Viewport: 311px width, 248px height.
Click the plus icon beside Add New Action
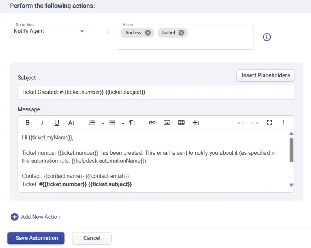point(15,217)
